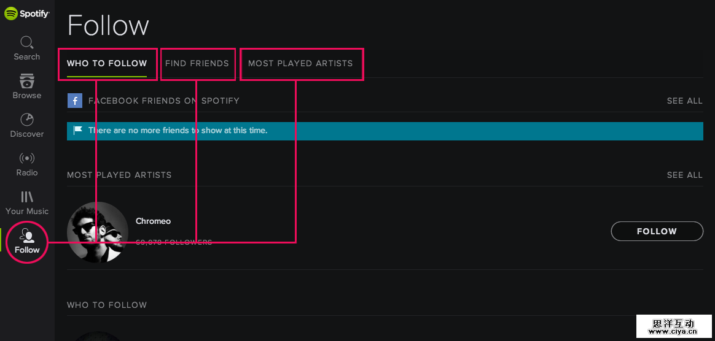
Task: Click the Who To Follow section heading
Action: click(x=107, y=305)
